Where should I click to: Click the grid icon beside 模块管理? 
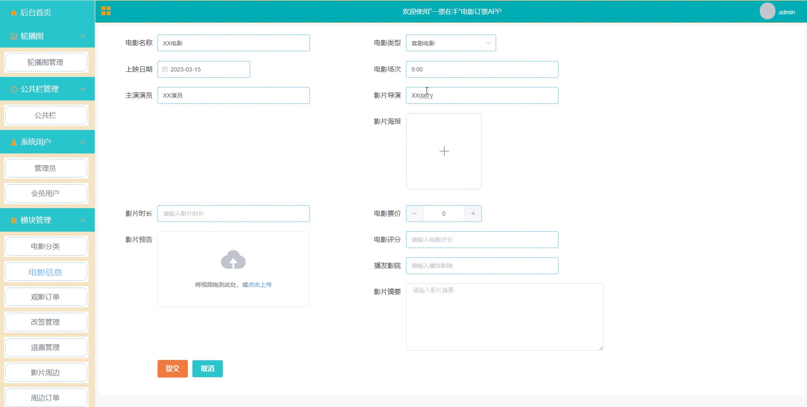13,221
